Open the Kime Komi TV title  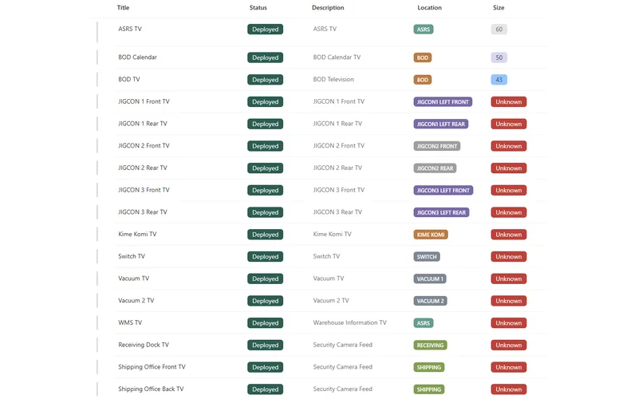click(x=137, y=234)
